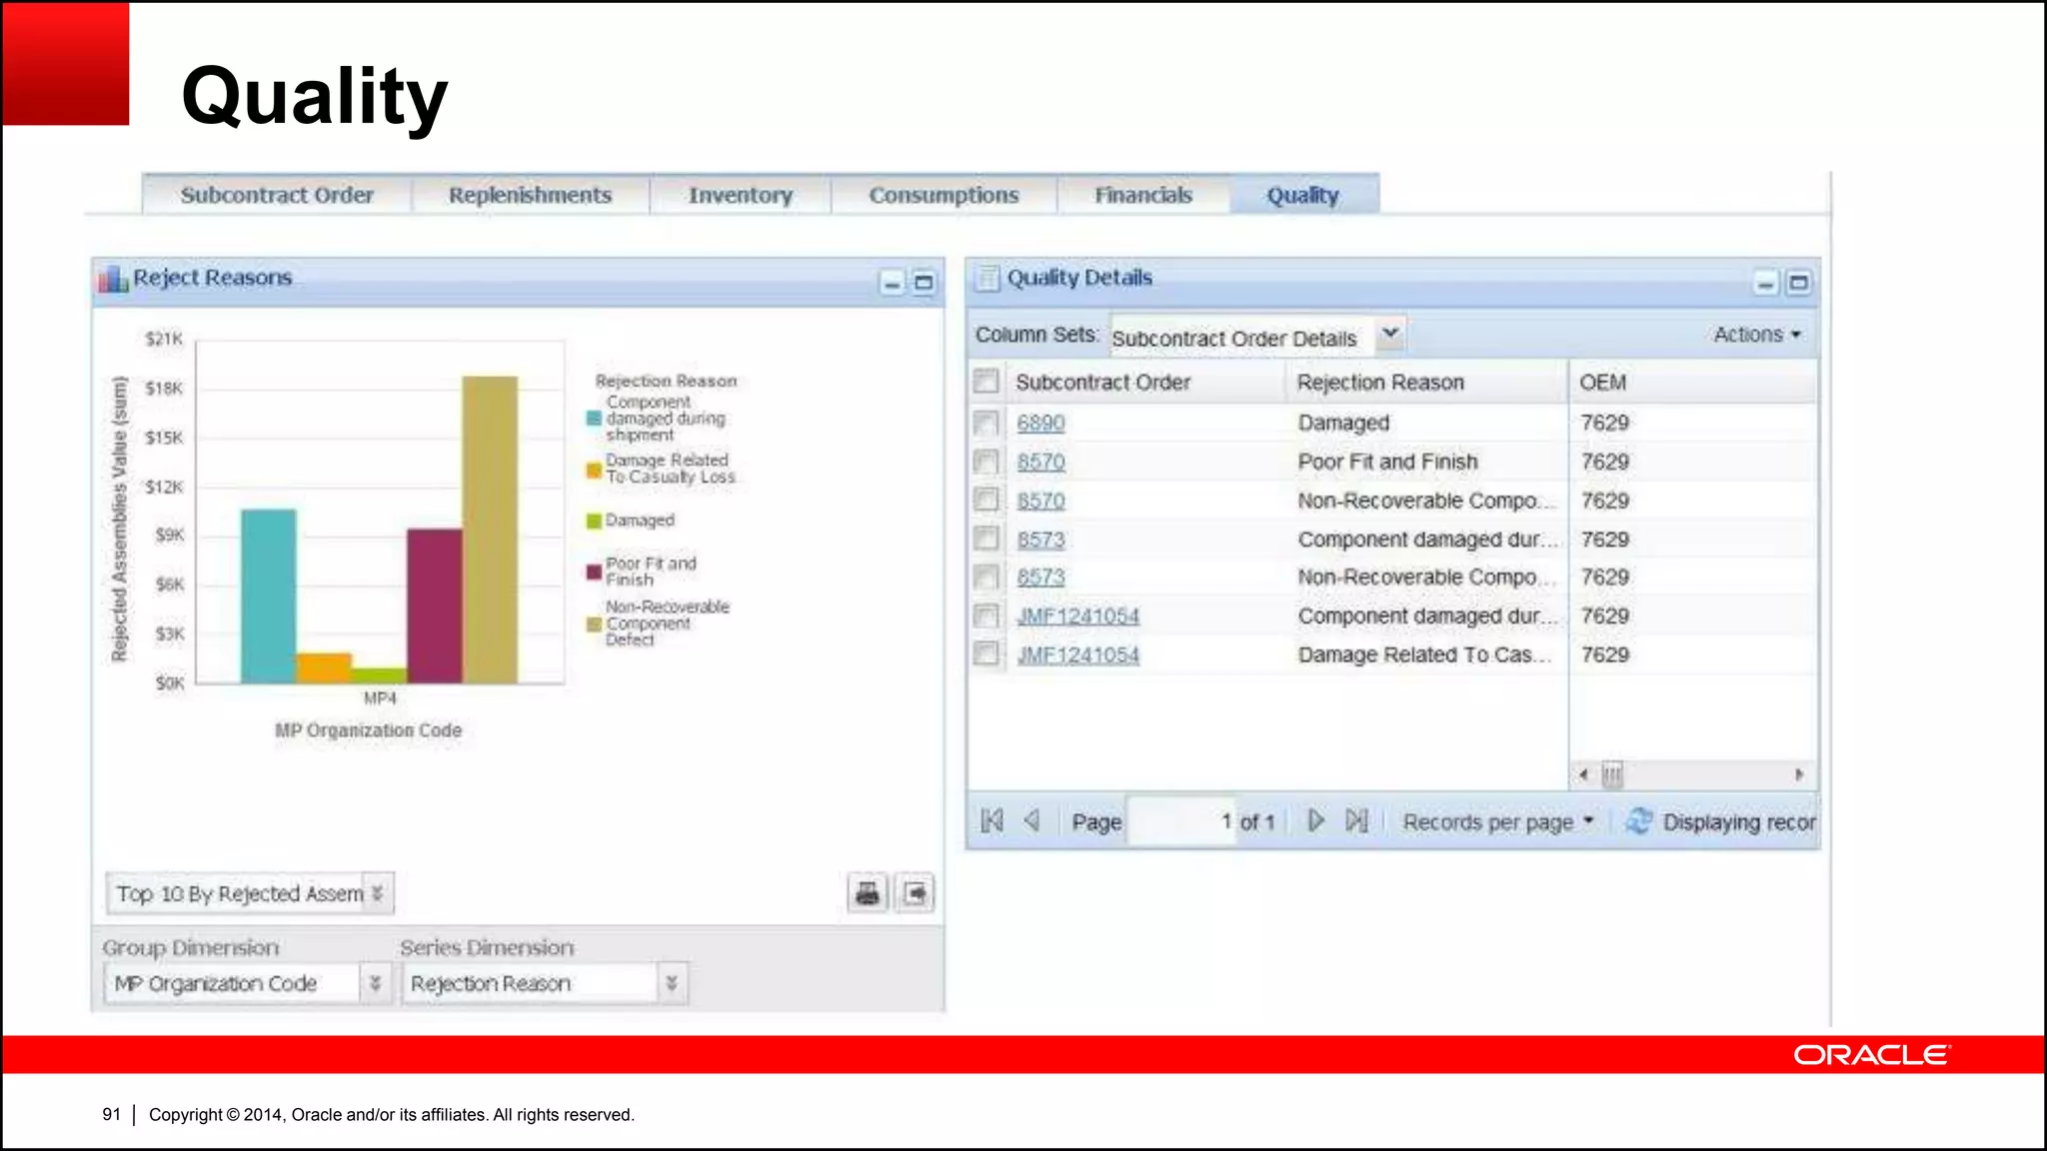Export the Reject Reasons chart
This screenshot has width=2047, height=1151.
(915, 893)
